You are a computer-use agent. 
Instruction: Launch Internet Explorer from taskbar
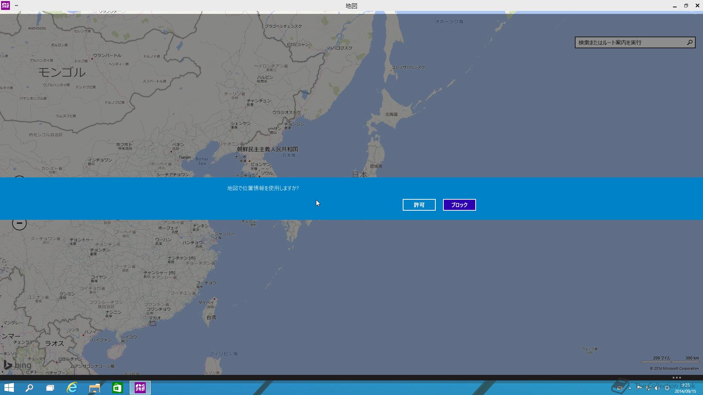pos(72,388)
